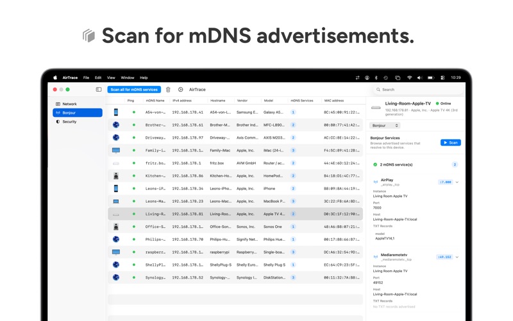Click IP address 192.168.178.61
This screenshot has height=321, width=513.
[x=187, y=125]
